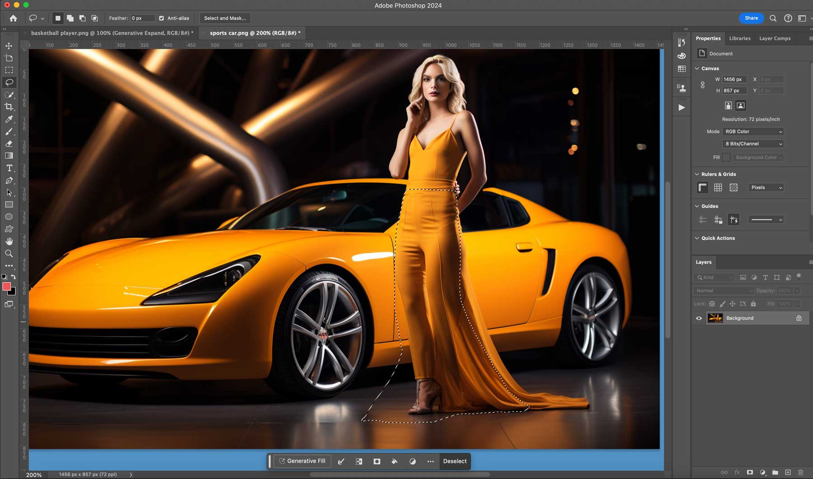Open the Mode dropdown showing RGB Color
The image size is (813, 479).
[752, 131]
